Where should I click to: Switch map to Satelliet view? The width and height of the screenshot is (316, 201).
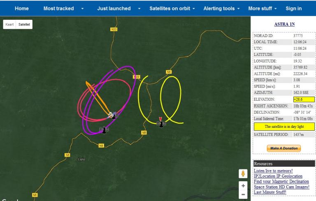[24, 24]
